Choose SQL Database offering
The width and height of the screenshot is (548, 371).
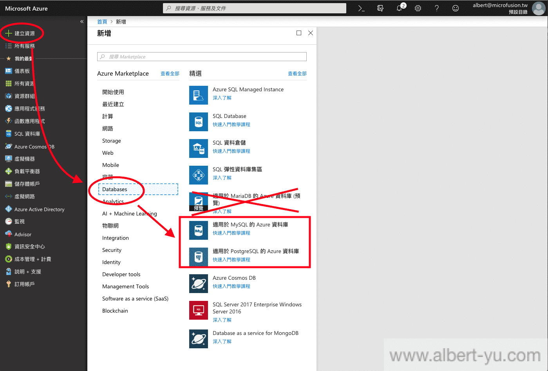(x=230, y=116)
